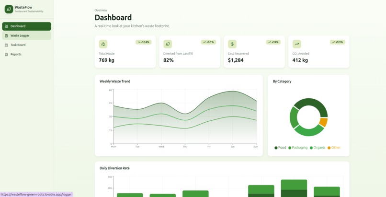
Task: Click the leaf icon on Diverted from Landfill card
Action: tap(168, 44)
